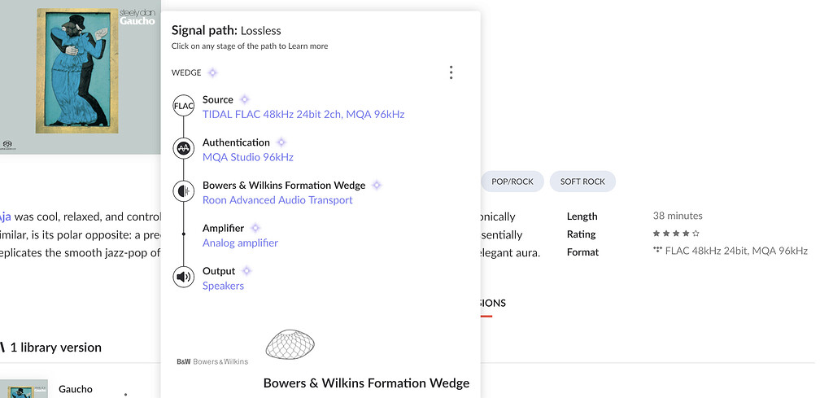Click the Speakers output link
The image size is (833, 398).
tap(223, 286)
